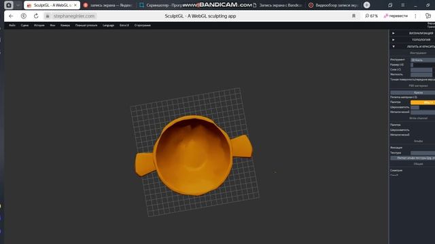Open the Инструмент tool dropdown

point(423,60)
